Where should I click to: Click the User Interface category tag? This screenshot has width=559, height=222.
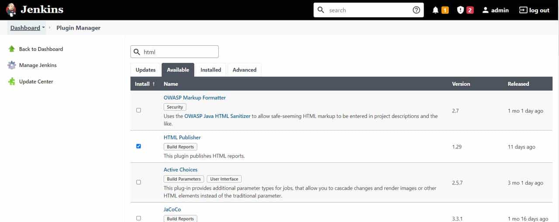(224, 179)
